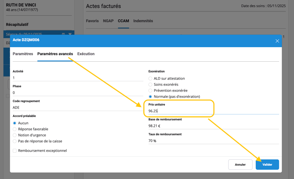294x179 pixels.
Task: Click the Annuler button
Action: click(240, 165)
